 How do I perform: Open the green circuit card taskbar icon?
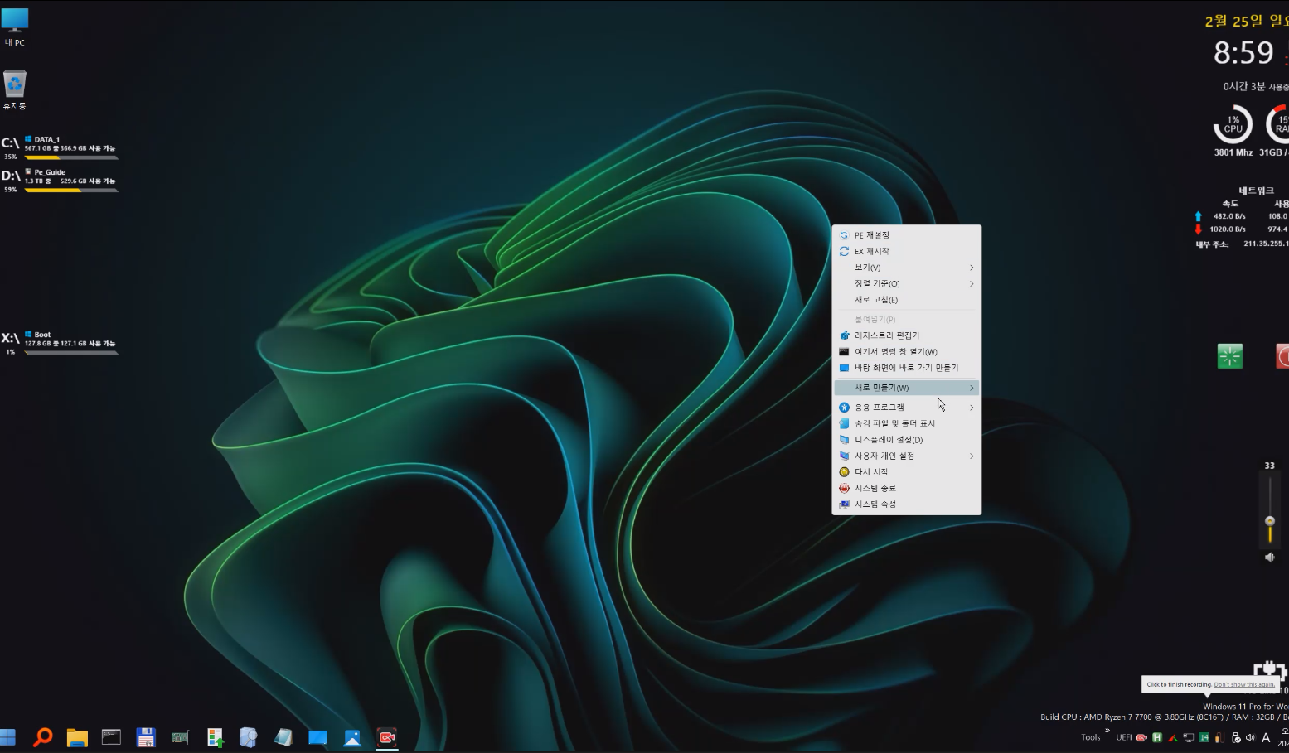(180, 736)
